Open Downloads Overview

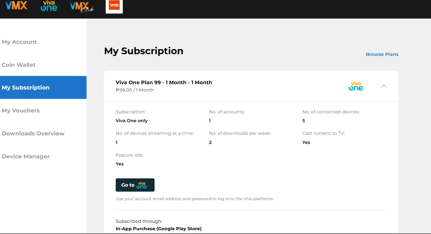coord(33,134)
